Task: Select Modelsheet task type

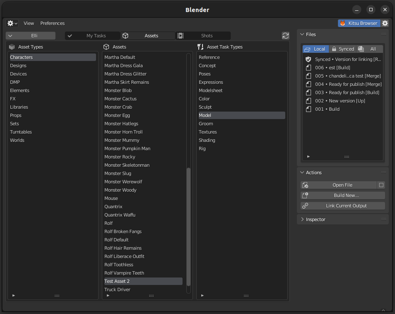Action: [x=242, y=90]
